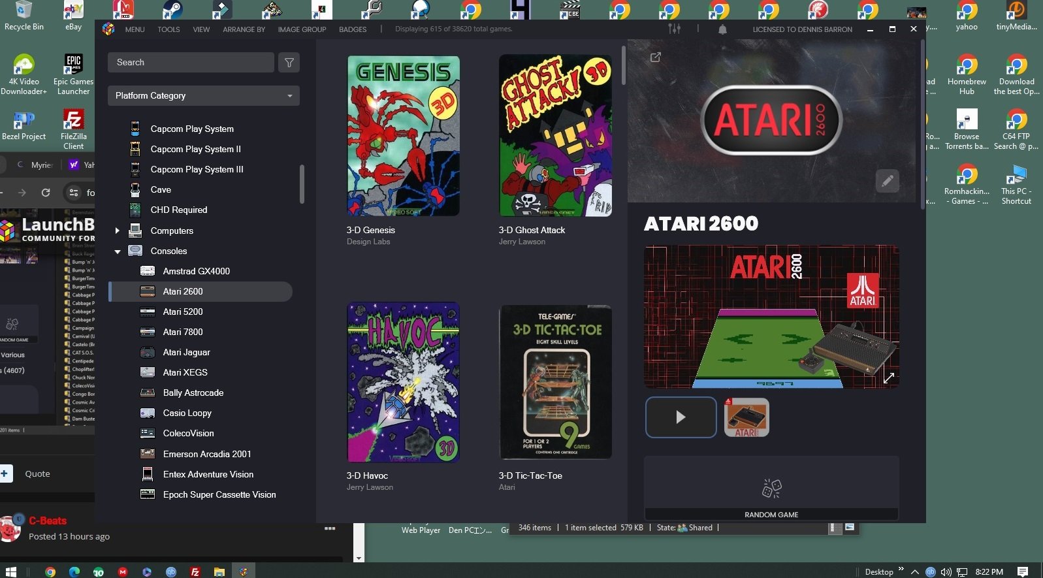The height and width of the screenshot is (578, 1043).
Task: Open the view options sliders icon
Action: pyautogui.click(x=675, y=29)
